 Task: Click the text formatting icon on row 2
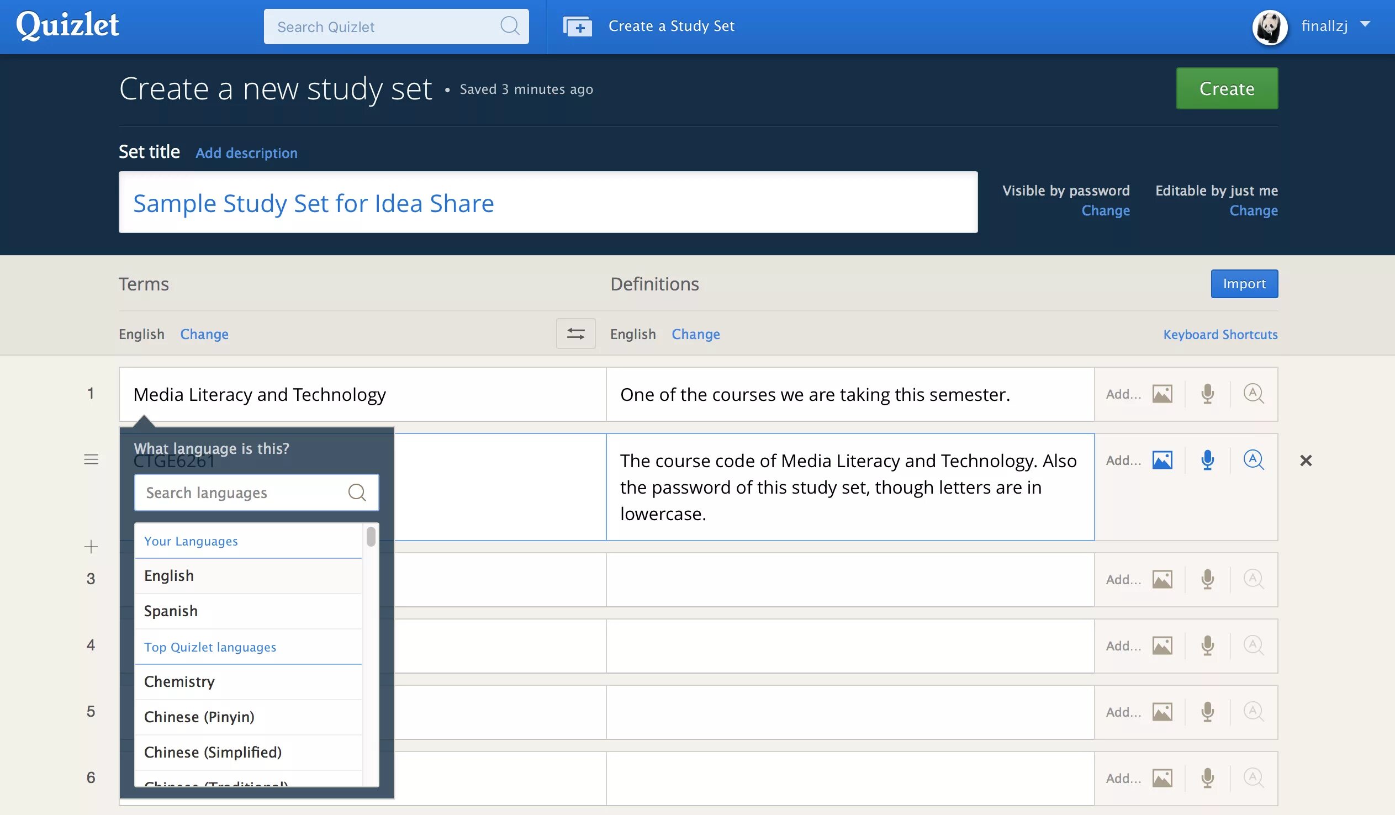1254,459
